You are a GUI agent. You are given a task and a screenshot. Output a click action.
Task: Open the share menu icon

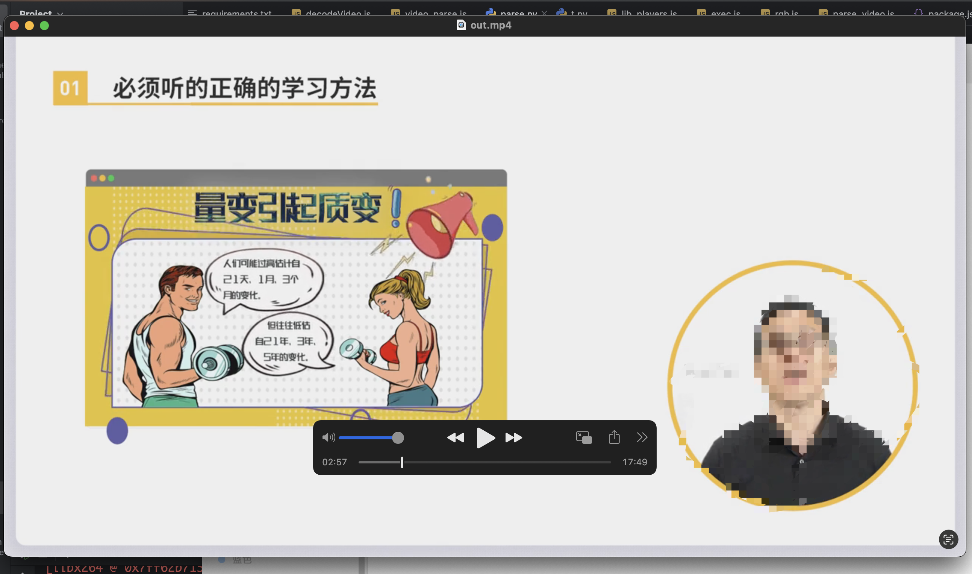[x=614, y=437]
